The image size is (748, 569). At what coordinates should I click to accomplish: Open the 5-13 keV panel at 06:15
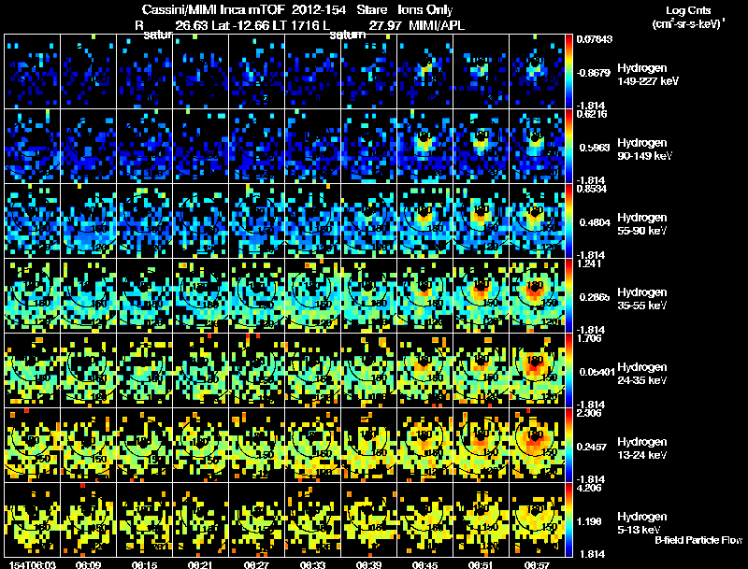tap(145, 519)
